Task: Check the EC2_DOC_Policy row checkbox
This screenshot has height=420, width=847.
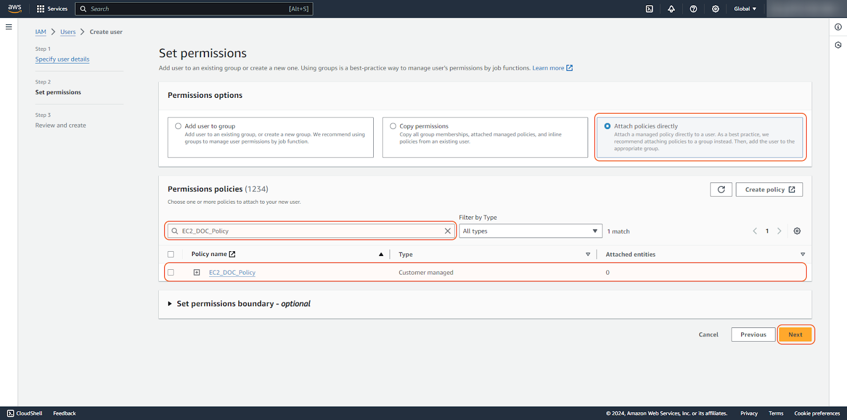Action: point(171,272)
